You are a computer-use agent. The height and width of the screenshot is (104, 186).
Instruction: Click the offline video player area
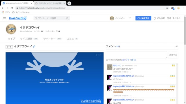pyautogui.click(x=55, y=78)
